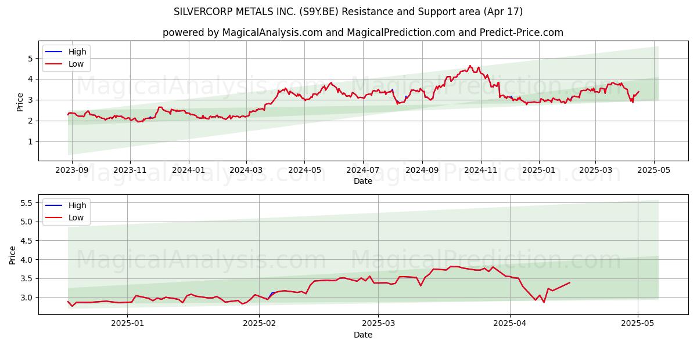The height and width of the screenshot is (348, 697).
Task: Click the y-axis value 3.0 on bottom chart
Action: pyautogui.click(x=27, y=298)
